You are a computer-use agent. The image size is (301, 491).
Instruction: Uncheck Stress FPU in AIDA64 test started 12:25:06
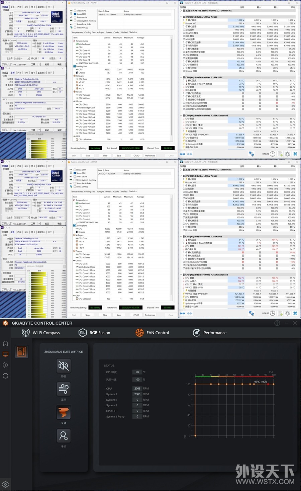75,173
